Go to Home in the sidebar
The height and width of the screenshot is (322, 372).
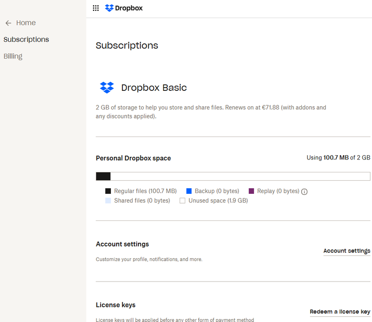pos(26,23)
